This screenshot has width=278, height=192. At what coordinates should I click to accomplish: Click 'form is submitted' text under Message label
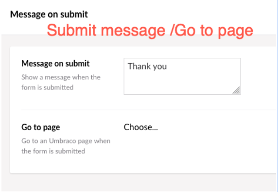pos(47,87)
